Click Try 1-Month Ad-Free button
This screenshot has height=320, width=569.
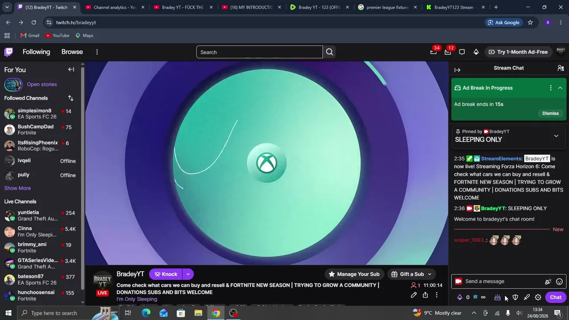[518, 52]
